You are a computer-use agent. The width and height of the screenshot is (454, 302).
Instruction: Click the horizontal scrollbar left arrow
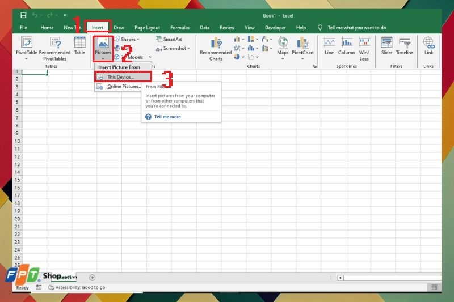pos(340,278)
